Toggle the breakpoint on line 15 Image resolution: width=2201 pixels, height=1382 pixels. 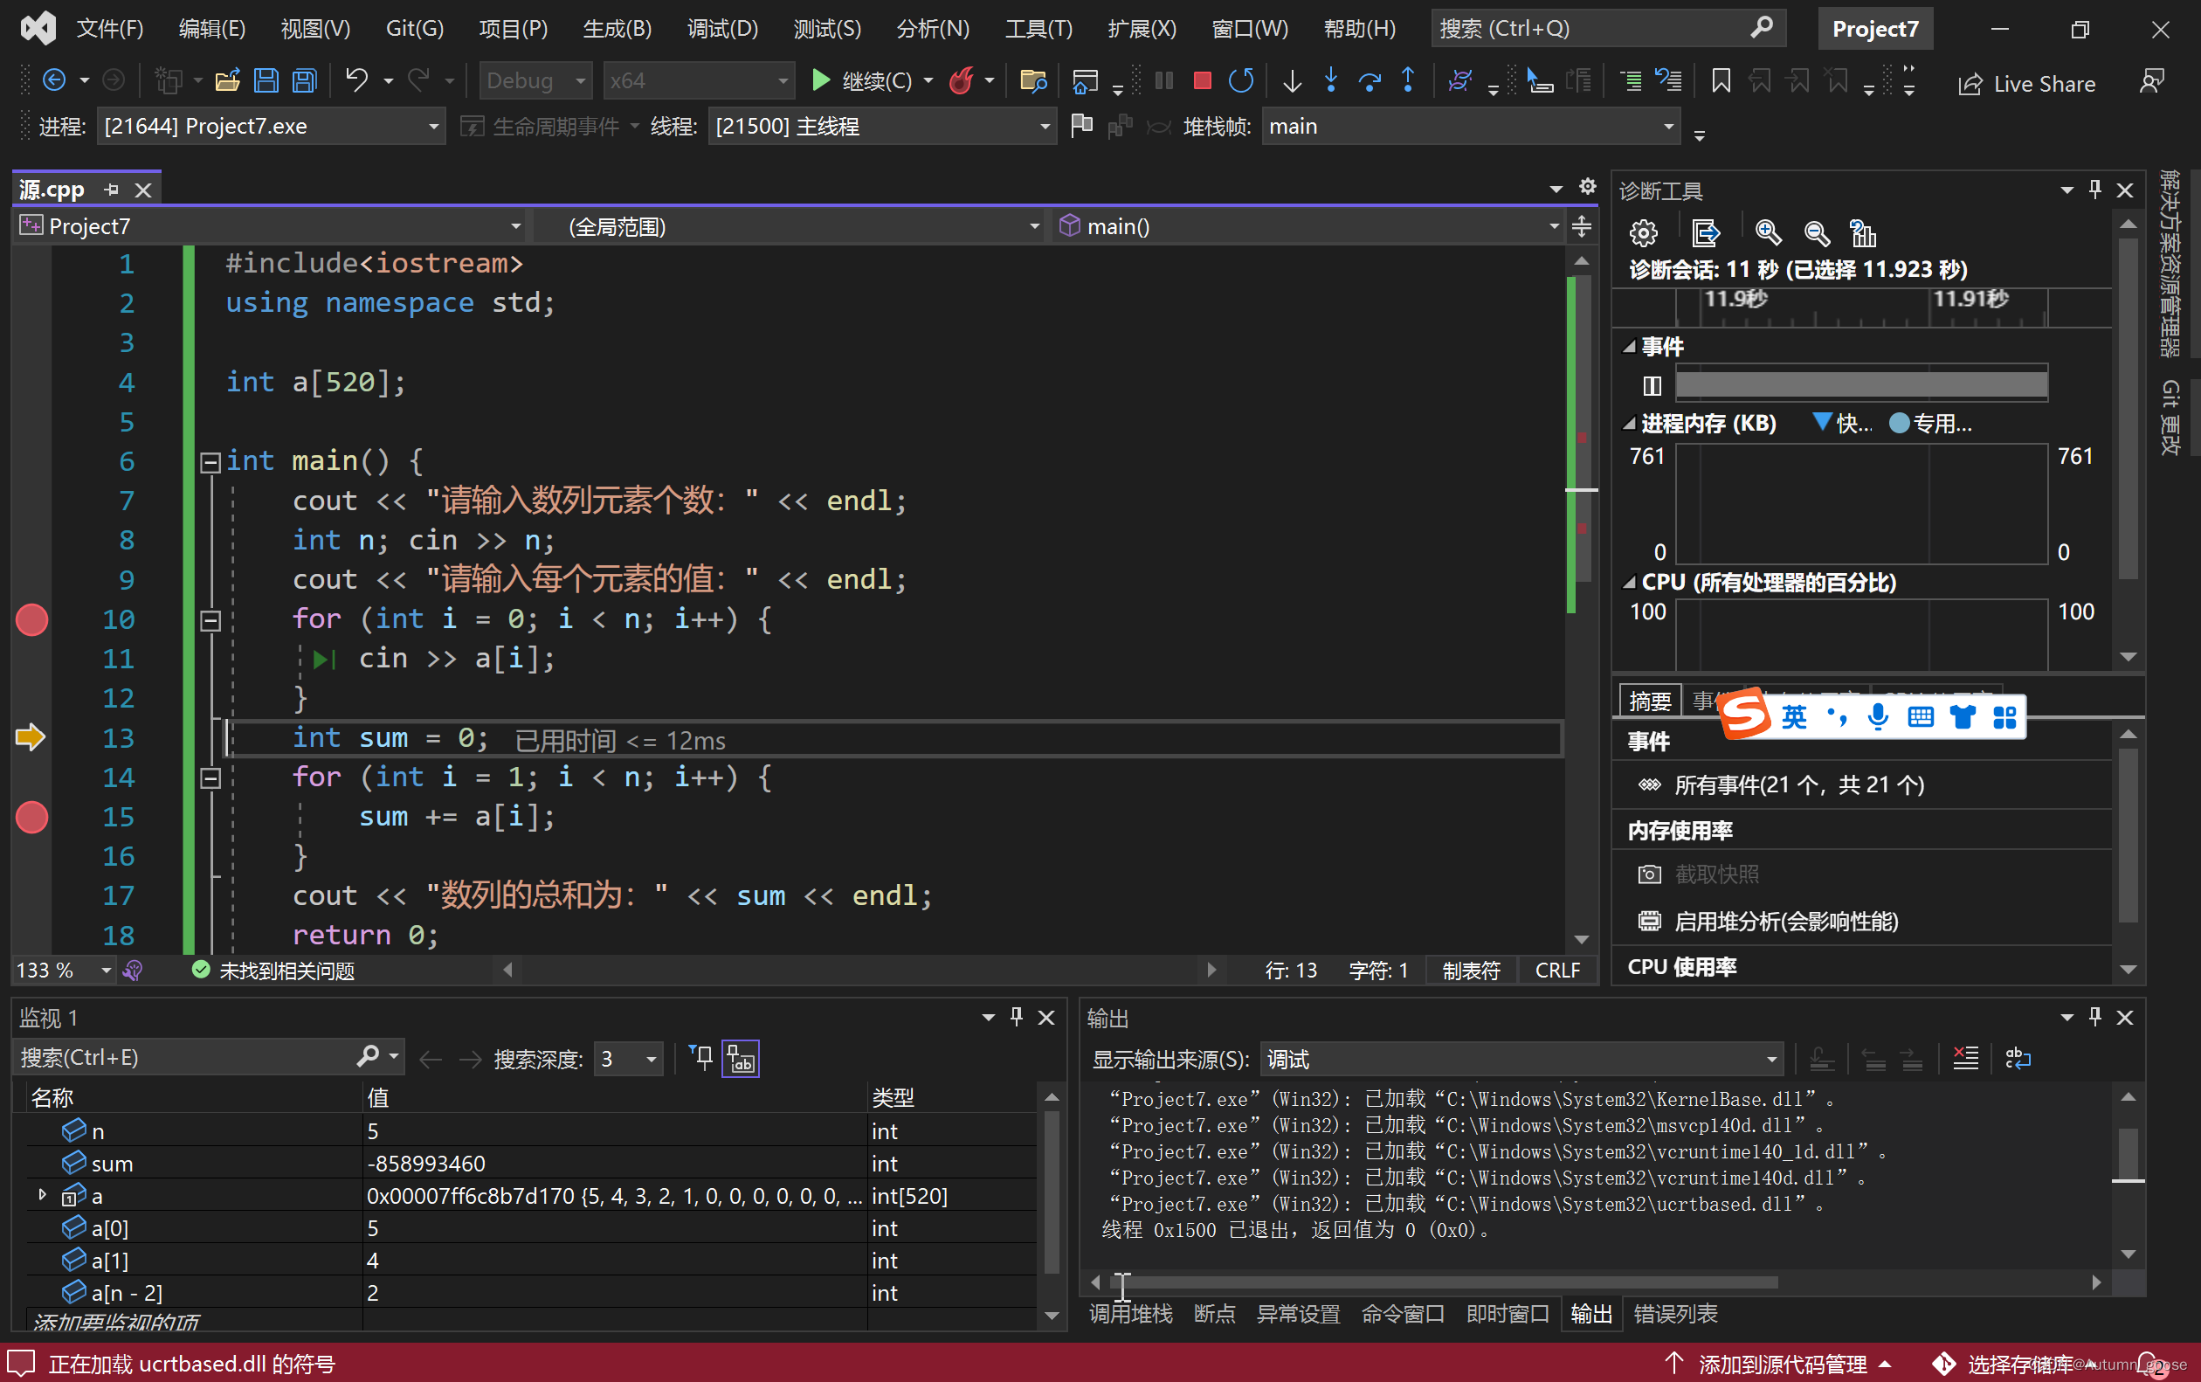pos(32,817)
